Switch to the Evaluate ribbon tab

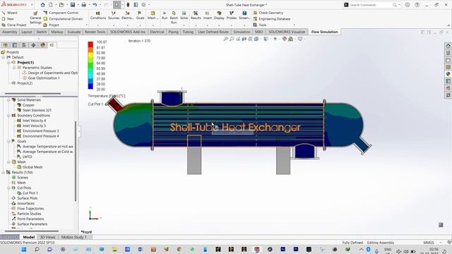point(73,32)
